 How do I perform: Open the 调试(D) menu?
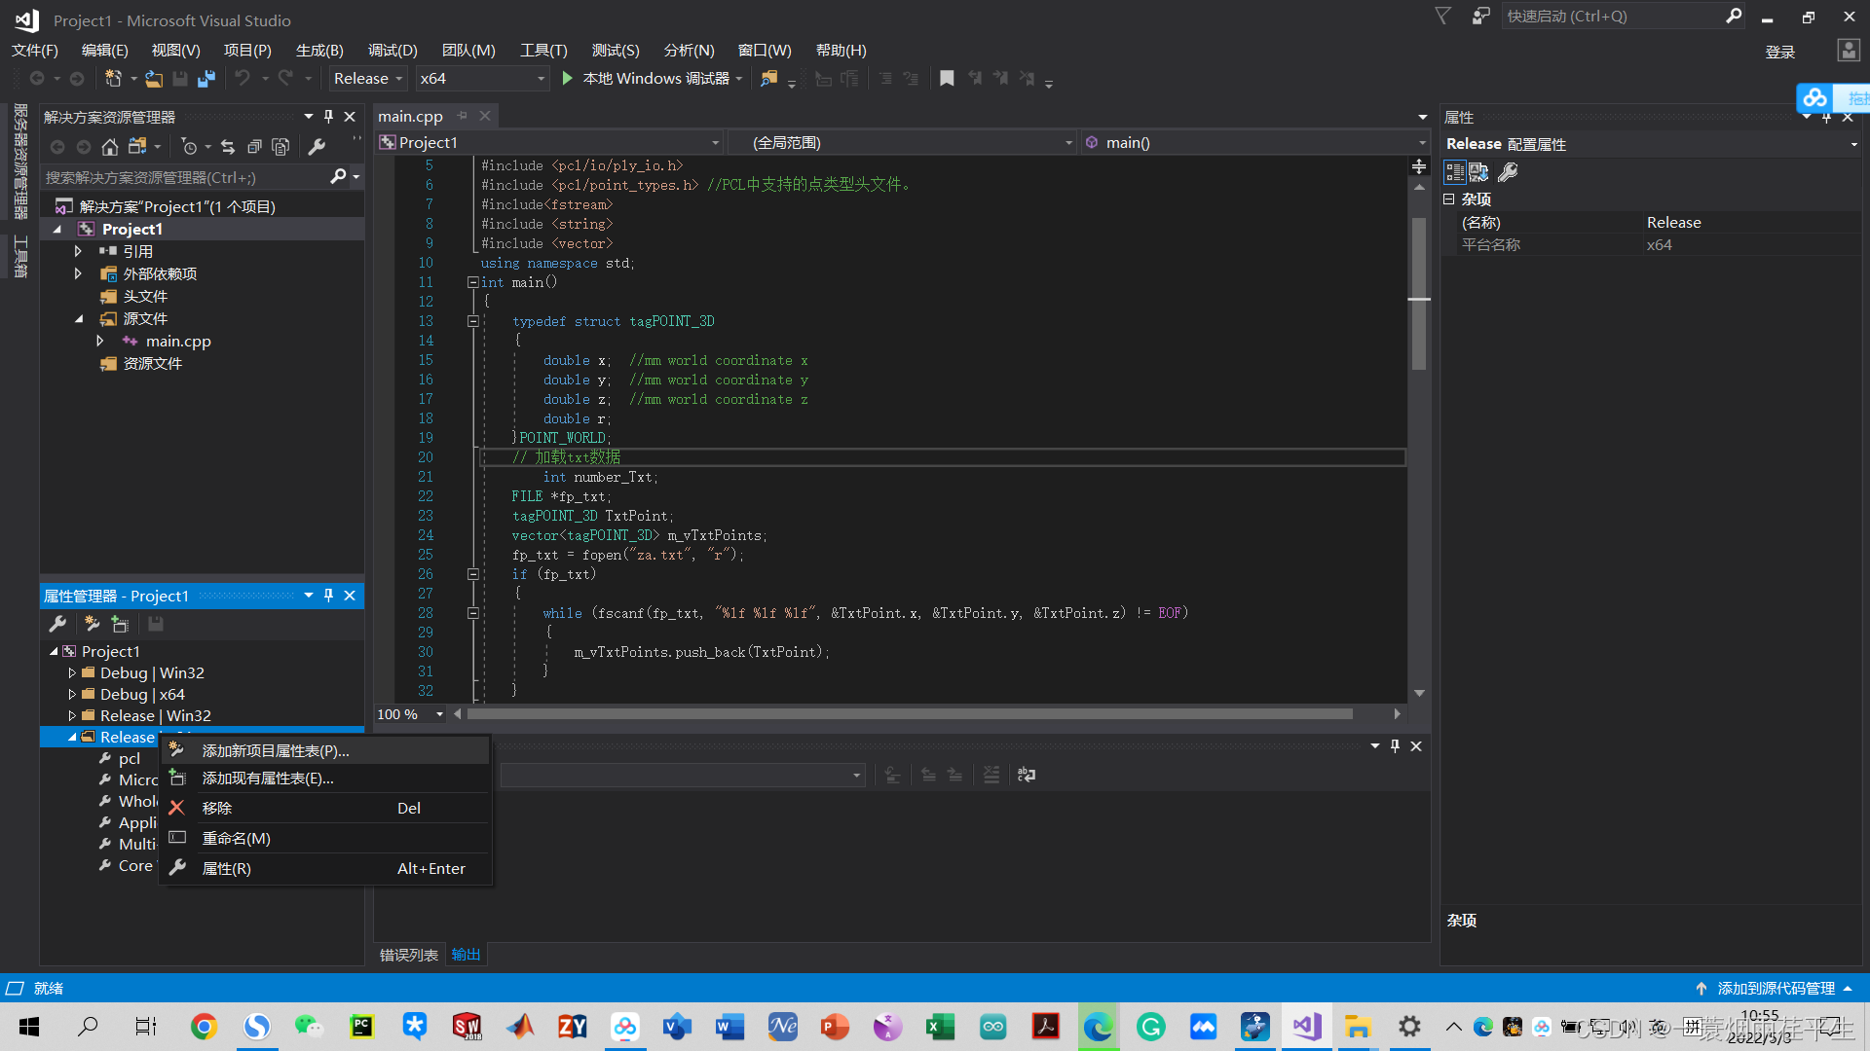393,50
